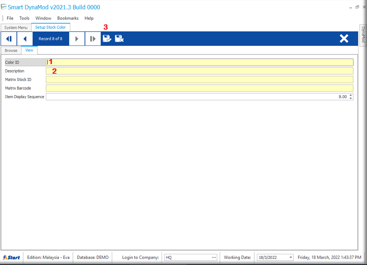
Task: Click the Start button in status bar
Action: [12, 257]
